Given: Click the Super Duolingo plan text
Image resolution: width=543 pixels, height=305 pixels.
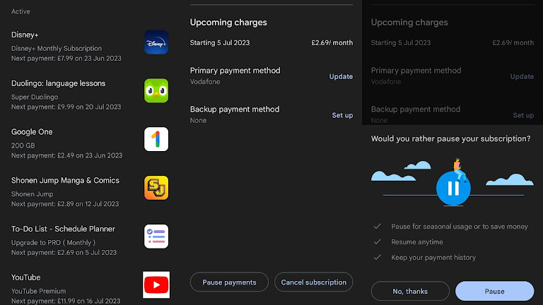Looking at the screenshot, I should pyautogui.click(x=35, y=97).
